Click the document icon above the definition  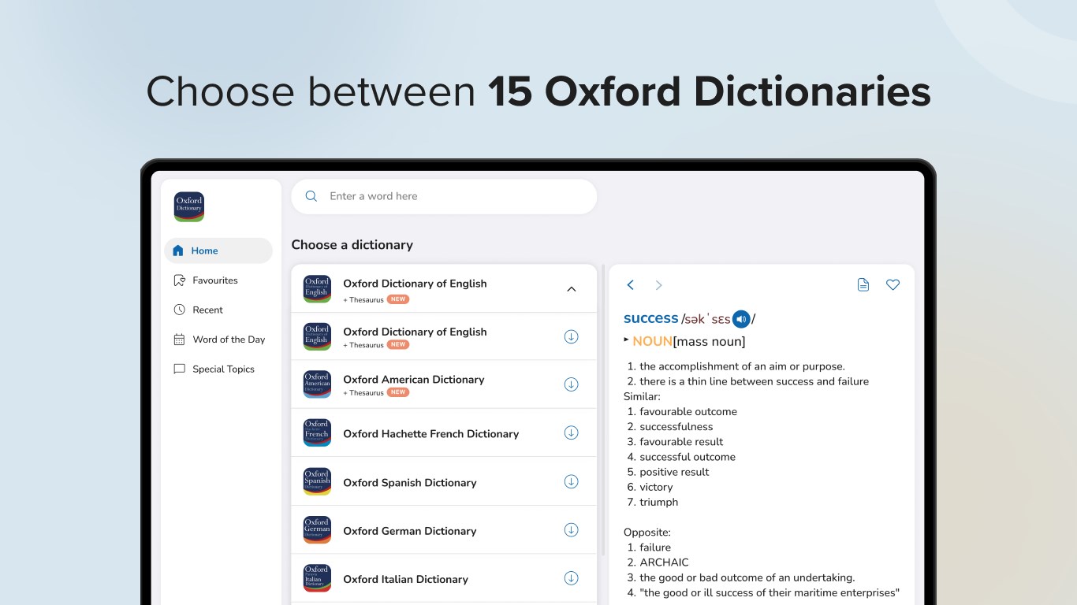(863, 284)
